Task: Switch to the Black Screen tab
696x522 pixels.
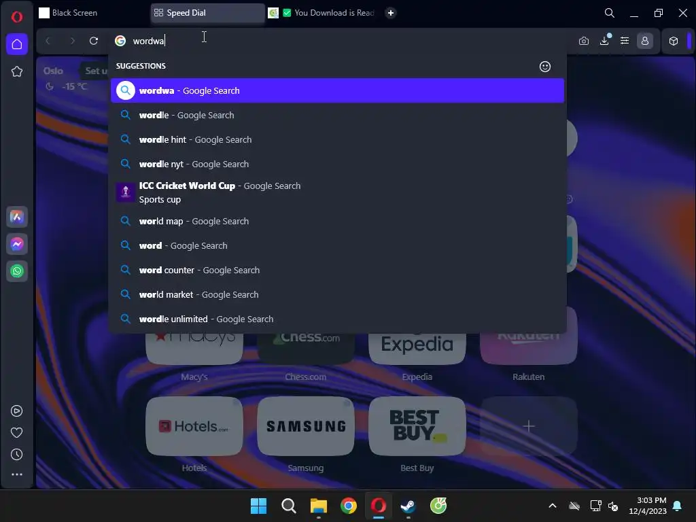Action: [x=92, y=13]
